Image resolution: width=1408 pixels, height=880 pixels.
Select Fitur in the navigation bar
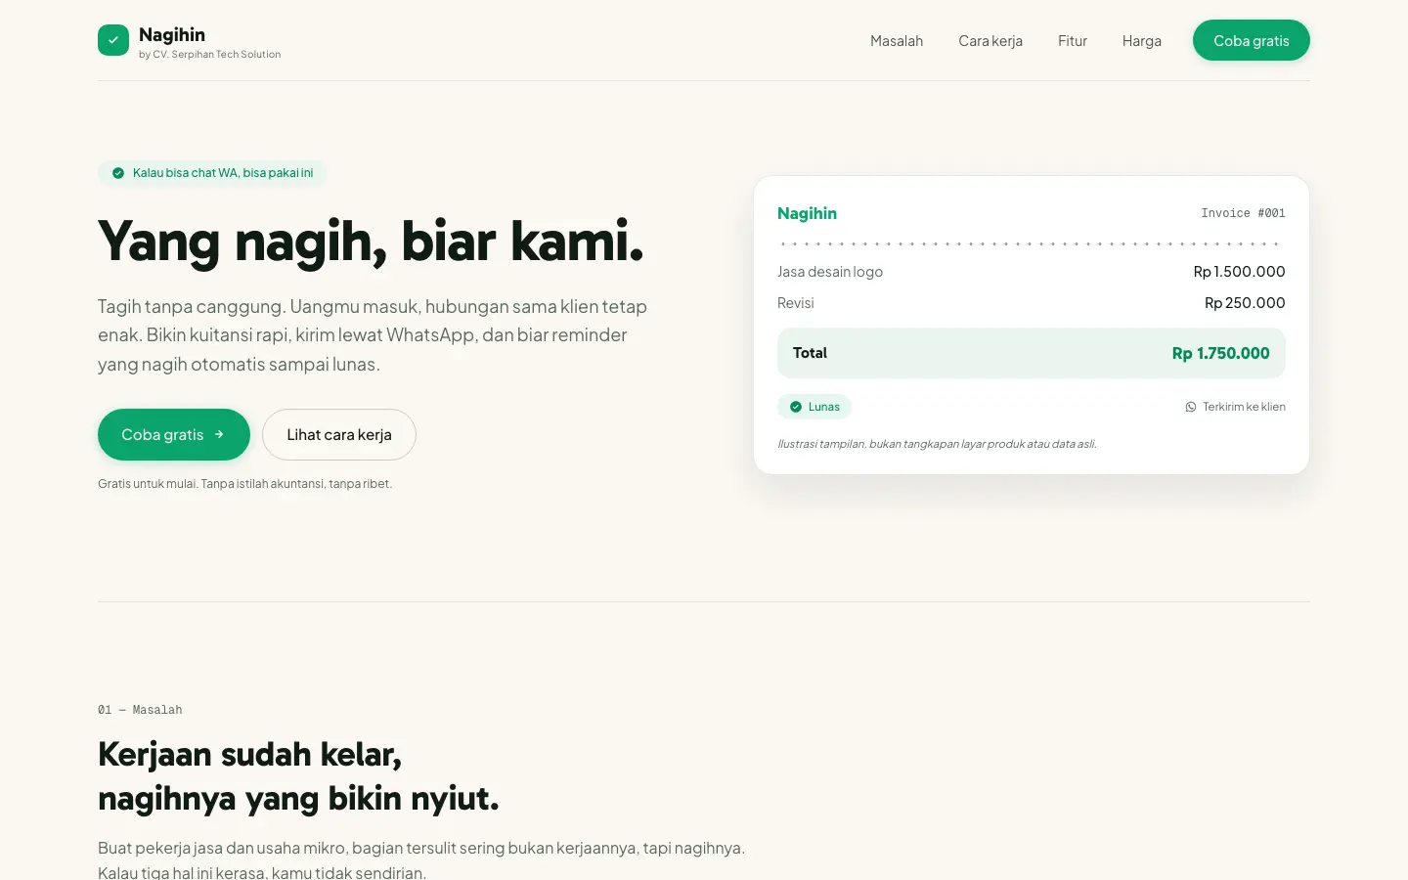click(1073, 41)
